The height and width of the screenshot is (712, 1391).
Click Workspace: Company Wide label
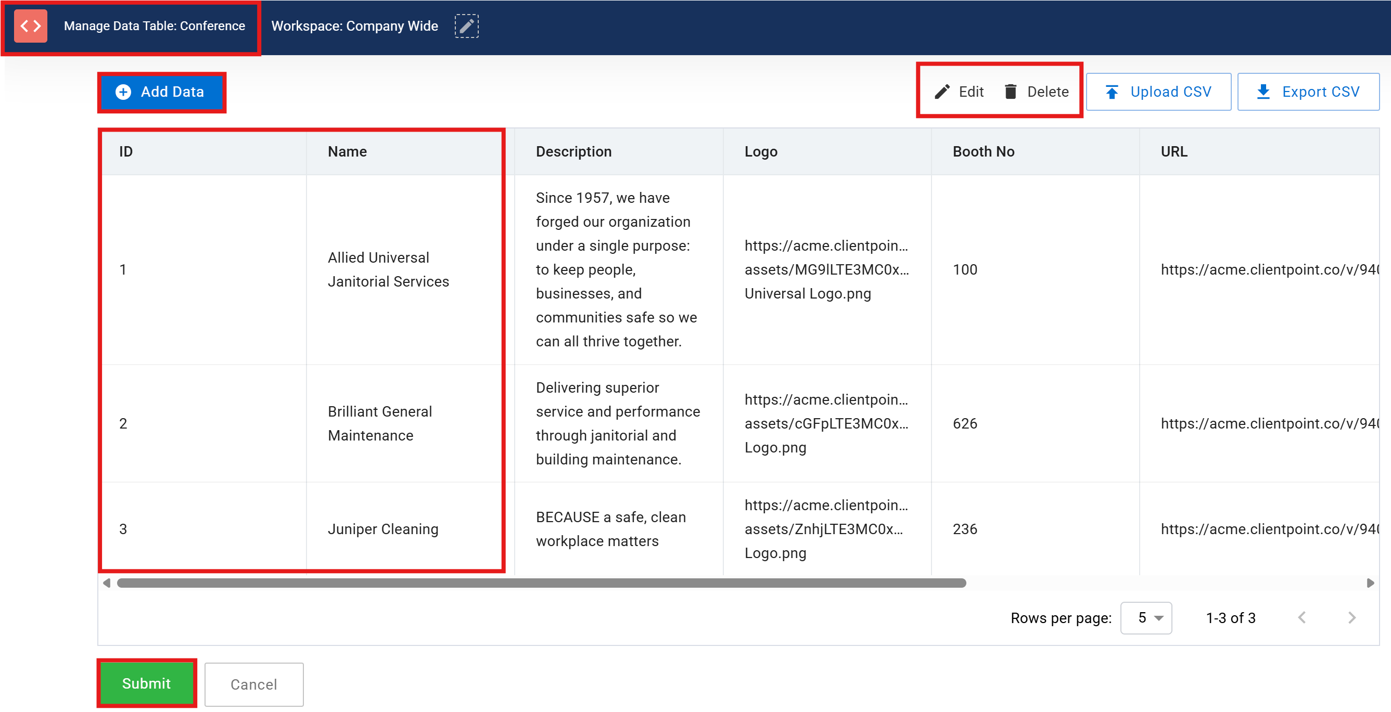[355, 26]
